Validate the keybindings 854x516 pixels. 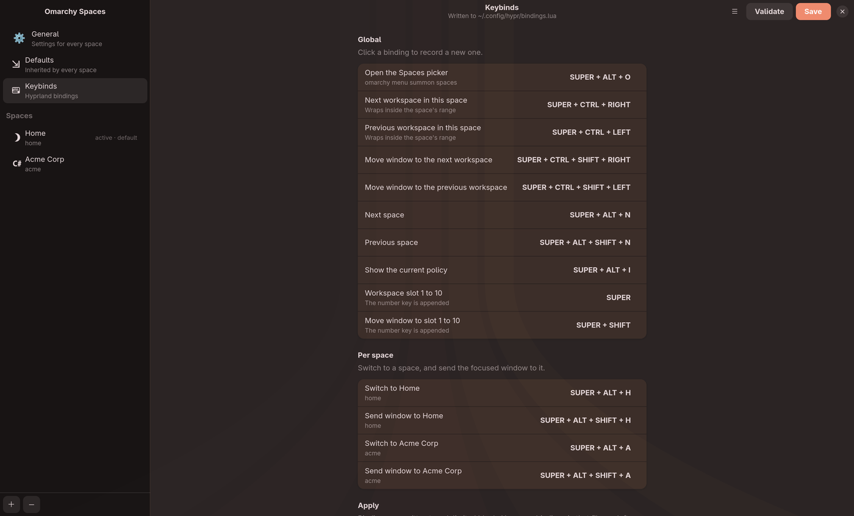(x=769, y=12)
